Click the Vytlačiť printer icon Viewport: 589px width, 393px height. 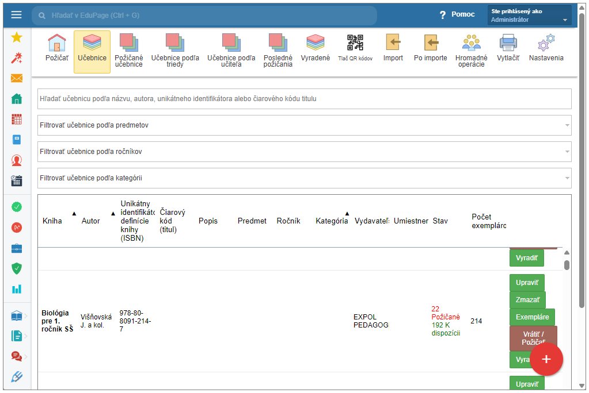tap(508, 44)
